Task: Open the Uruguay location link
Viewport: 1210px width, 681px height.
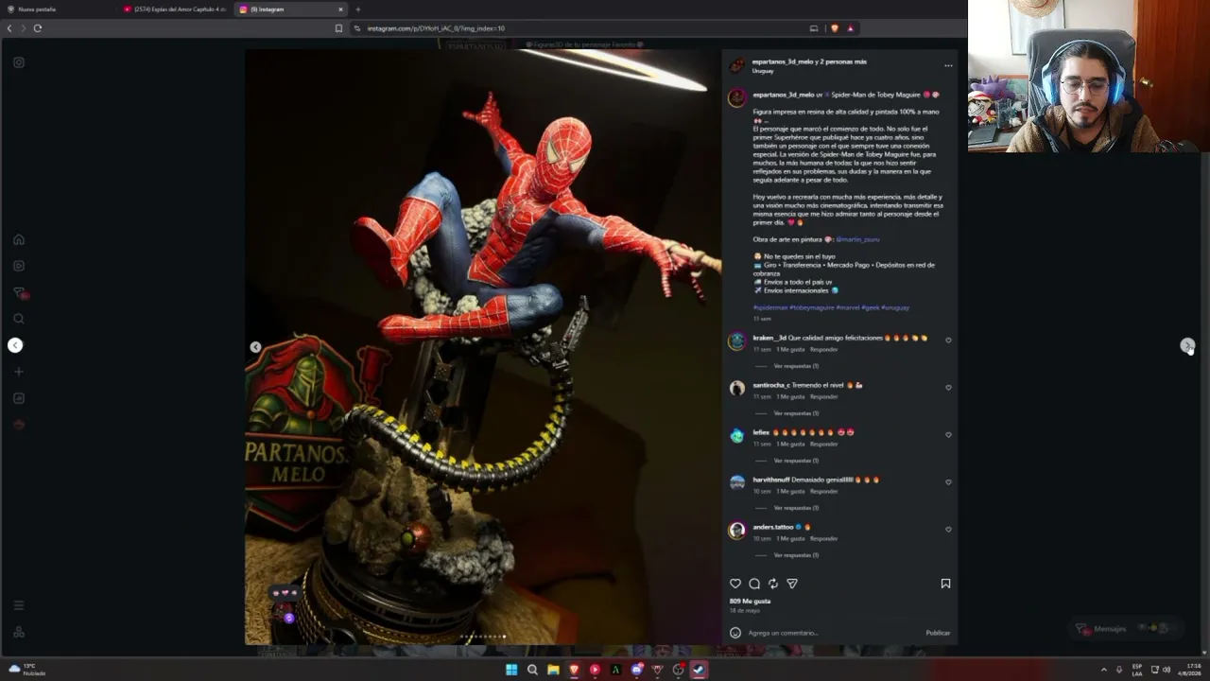Action: click(763, 71)
